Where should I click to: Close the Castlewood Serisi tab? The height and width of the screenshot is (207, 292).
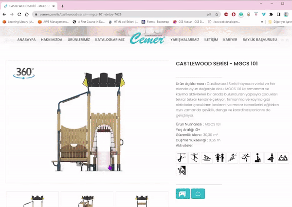(x=54, y=6)
